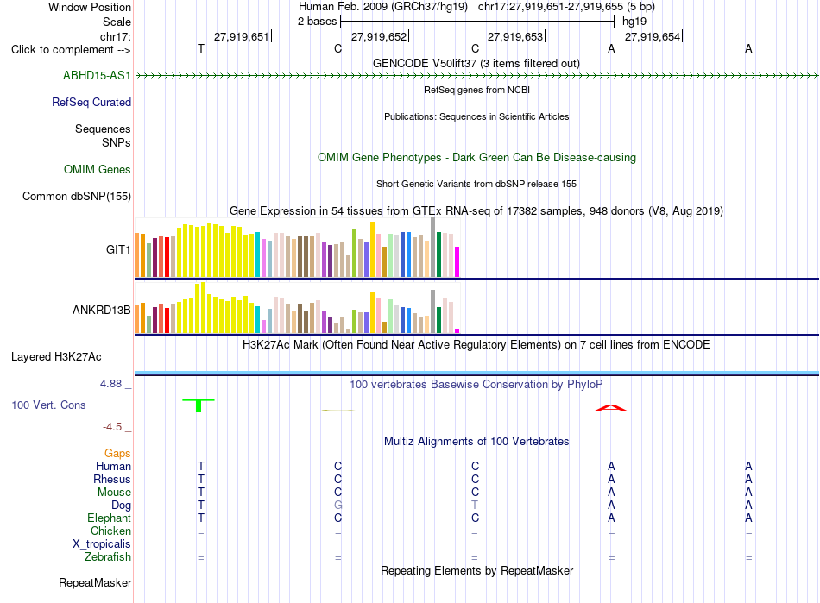Click the chr17: ruler label

(115, 36)
